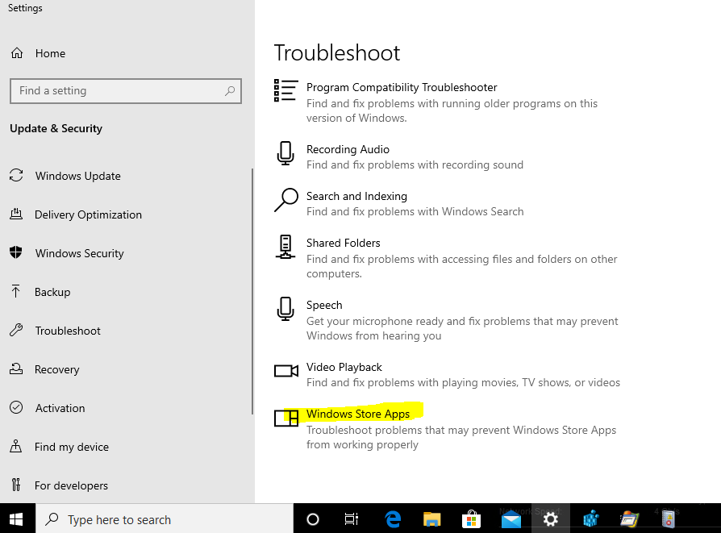Click the magnifier icon in Find a setting
This screenshot has height=533, width=721.
tap(230, 90)
